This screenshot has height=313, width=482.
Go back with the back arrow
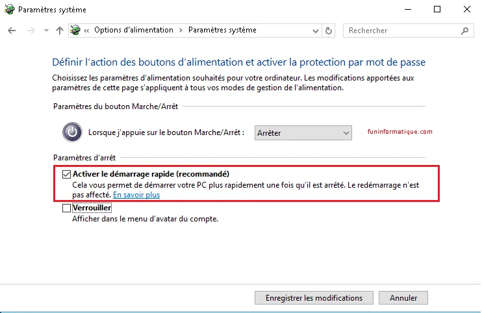[x=12, y=31]
